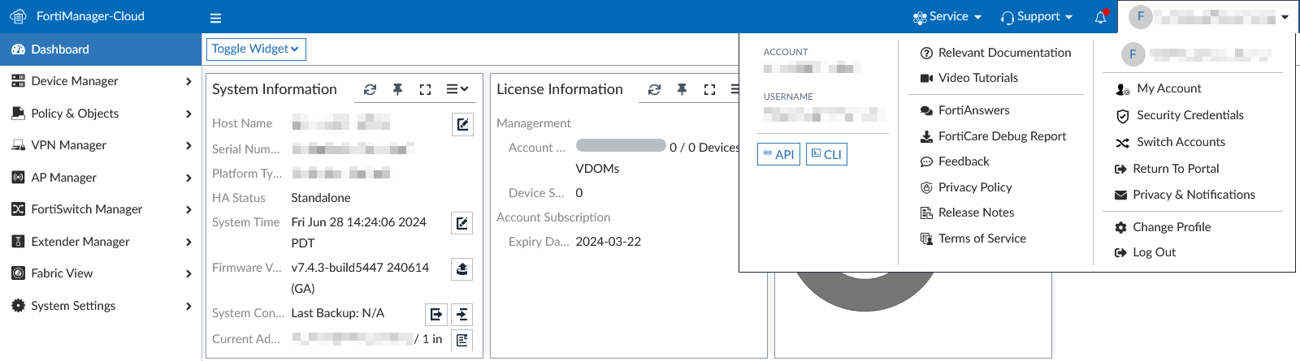Open Release Notes link
The image size is (1300, 361).
(x=976, y=213)
